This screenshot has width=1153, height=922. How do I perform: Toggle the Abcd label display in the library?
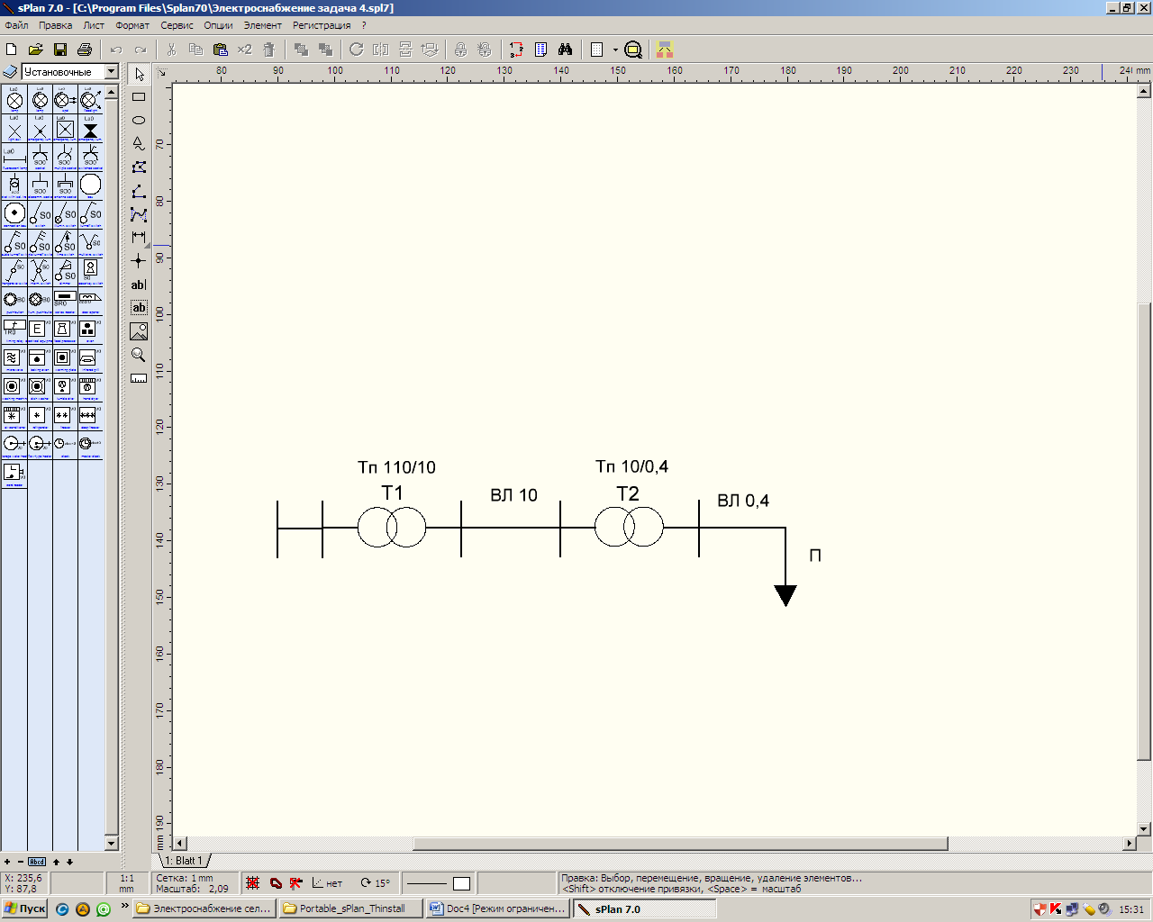(37, 862)
